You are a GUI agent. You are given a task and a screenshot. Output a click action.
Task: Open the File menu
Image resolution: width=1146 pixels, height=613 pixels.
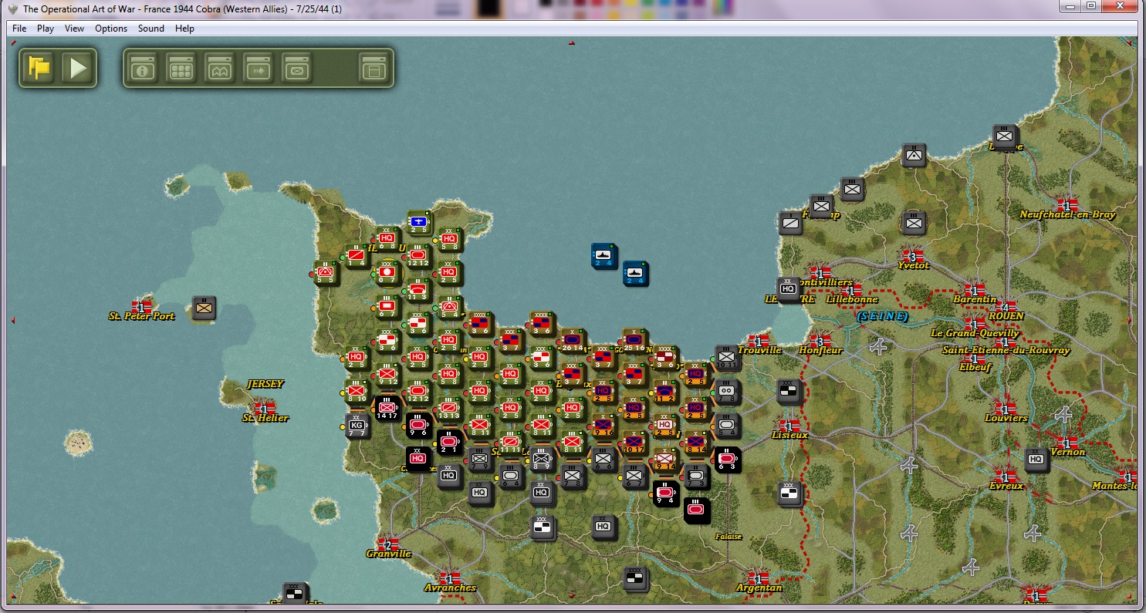click(19, 29)
